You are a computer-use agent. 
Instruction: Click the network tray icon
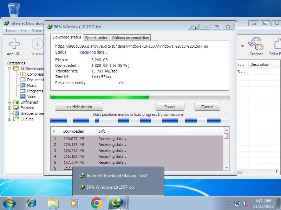pyautogui.click(x=237, y=203)
